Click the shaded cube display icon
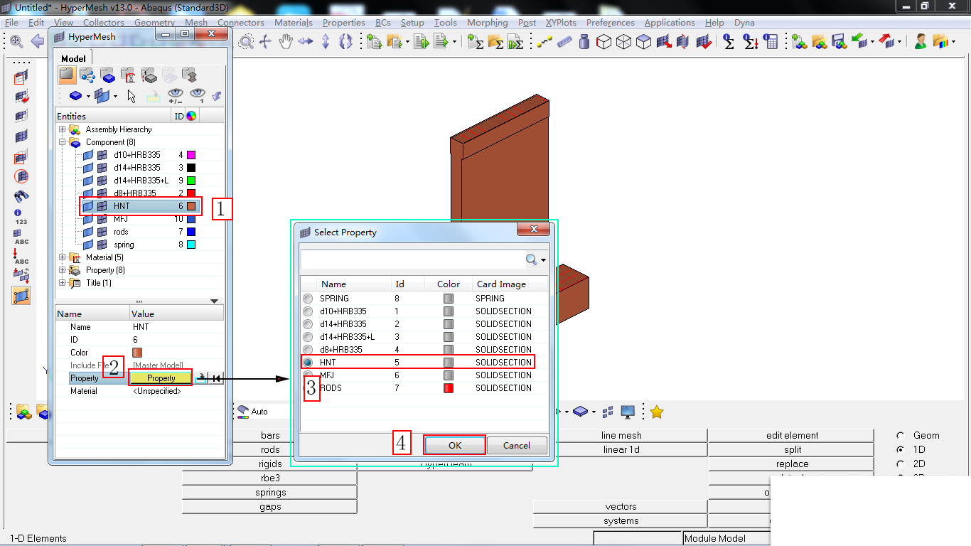 (x=643, y=42)
